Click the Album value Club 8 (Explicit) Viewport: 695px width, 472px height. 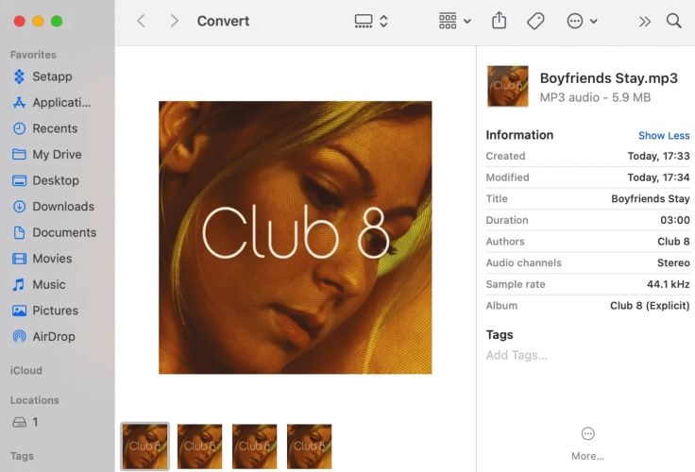tap(650, 306)
